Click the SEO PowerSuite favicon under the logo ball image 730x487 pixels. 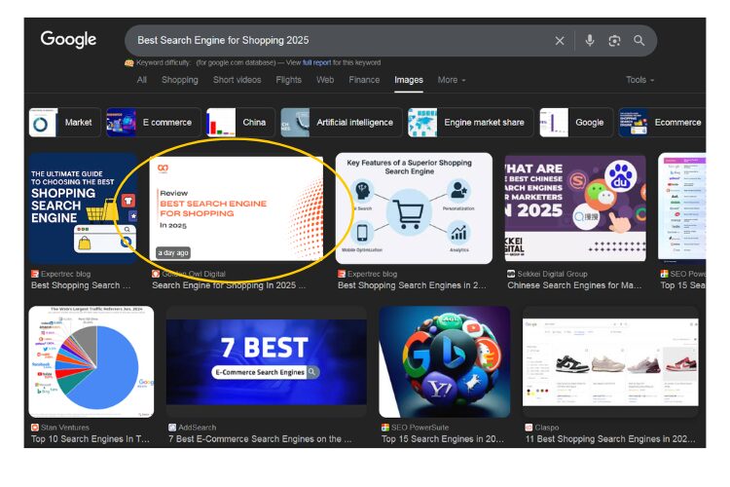pos(385,427)
